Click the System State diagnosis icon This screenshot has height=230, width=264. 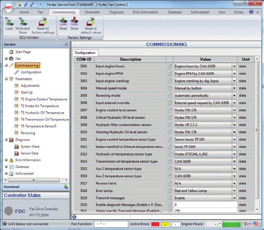[17, 146]
